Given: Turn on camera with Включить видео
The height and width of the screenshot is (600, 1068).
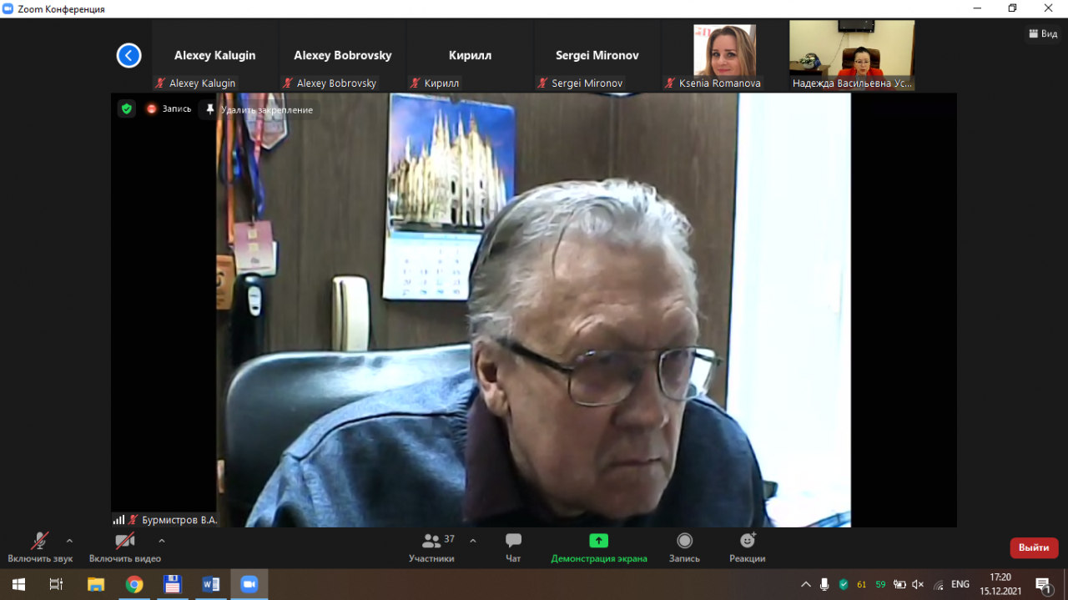Looking at the screenshot, I should [124, 541].
